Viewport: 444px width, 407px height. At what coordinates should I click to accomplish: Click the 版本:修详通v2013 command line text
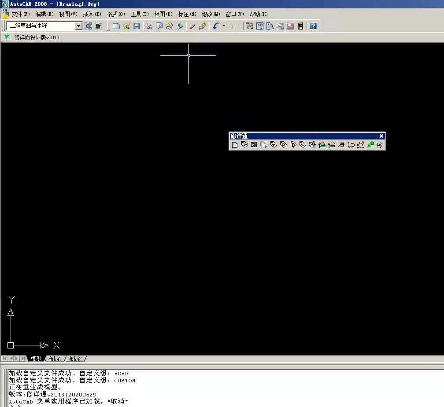click(54, 394)
